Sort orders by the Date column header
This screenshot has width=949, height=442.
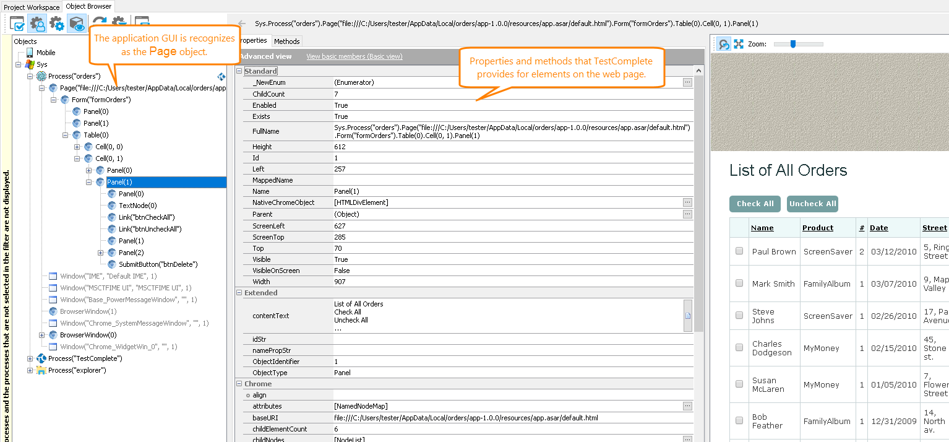click(879, 228)
